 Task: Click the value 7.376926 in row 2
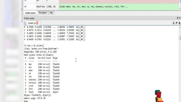pyautogui.click(x=70, y=33)
